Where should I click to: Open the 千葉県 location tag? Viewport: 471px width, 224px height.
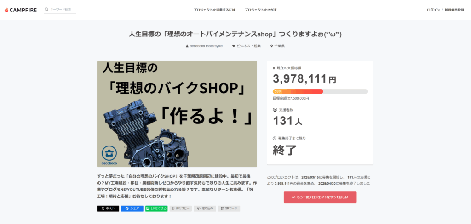[x=277, y=46]
